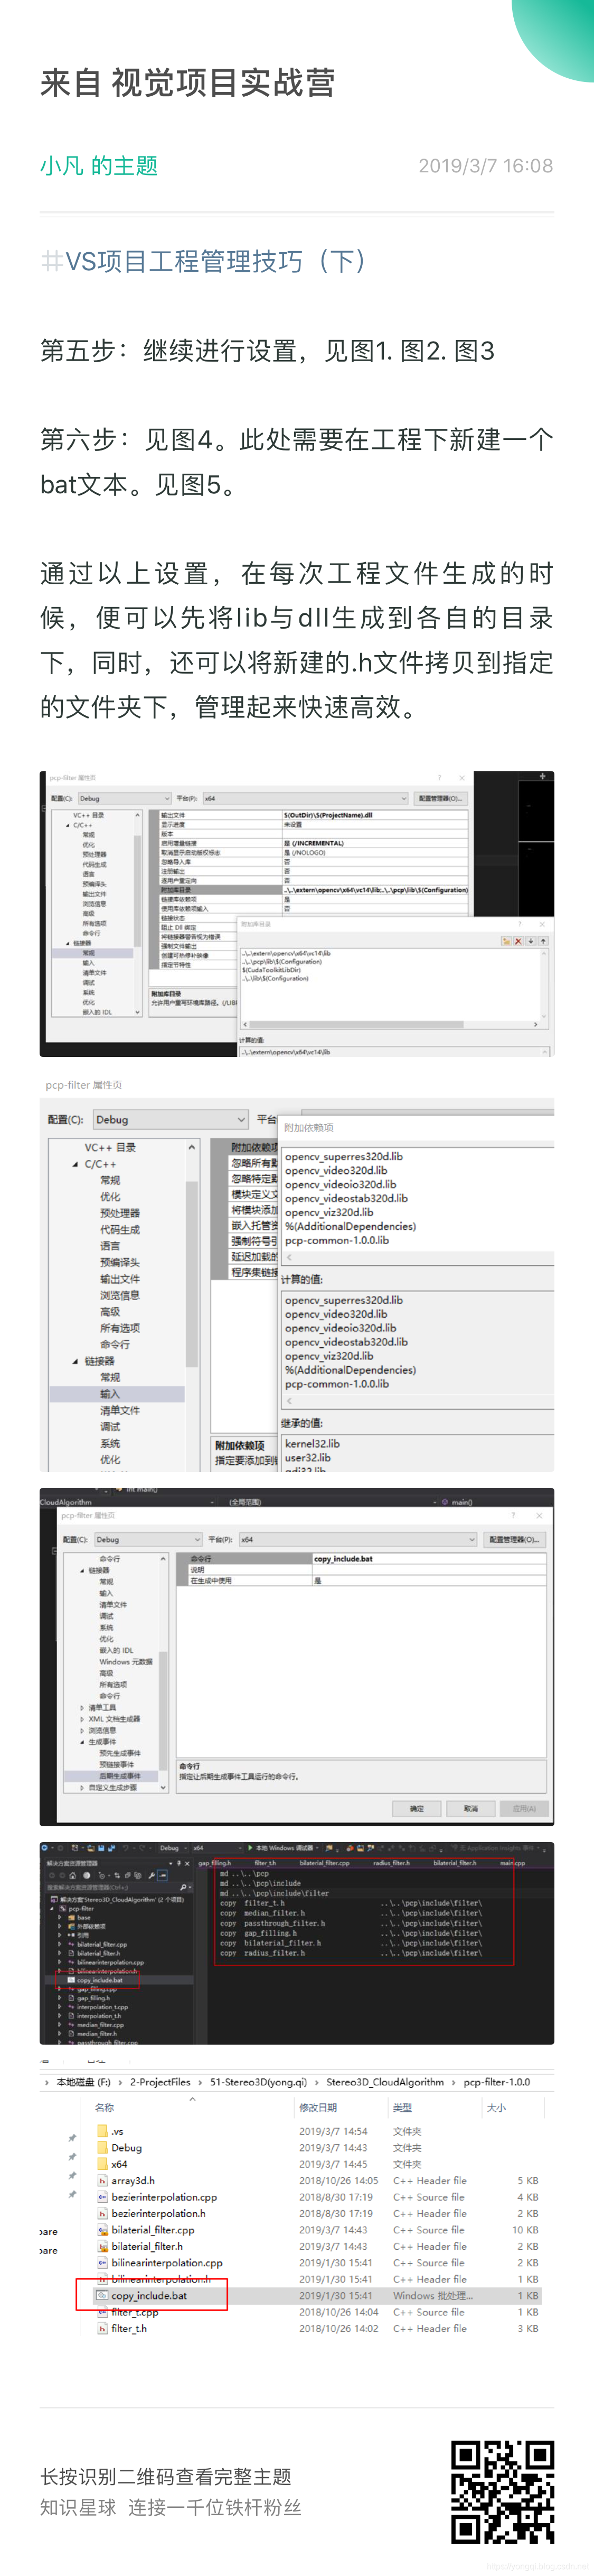Select the bilaterial_filter.h file icon
594x2576 pixels.
coord(102,2246)
